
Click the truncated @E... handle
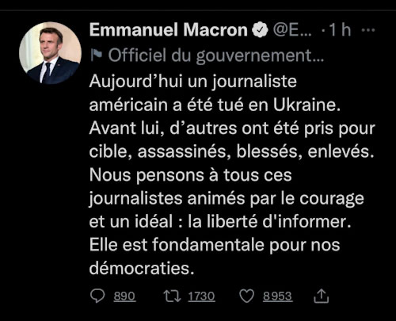[x=292, y=30]
